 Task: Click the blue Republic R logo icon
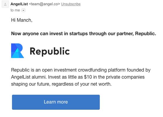[18, 51]
